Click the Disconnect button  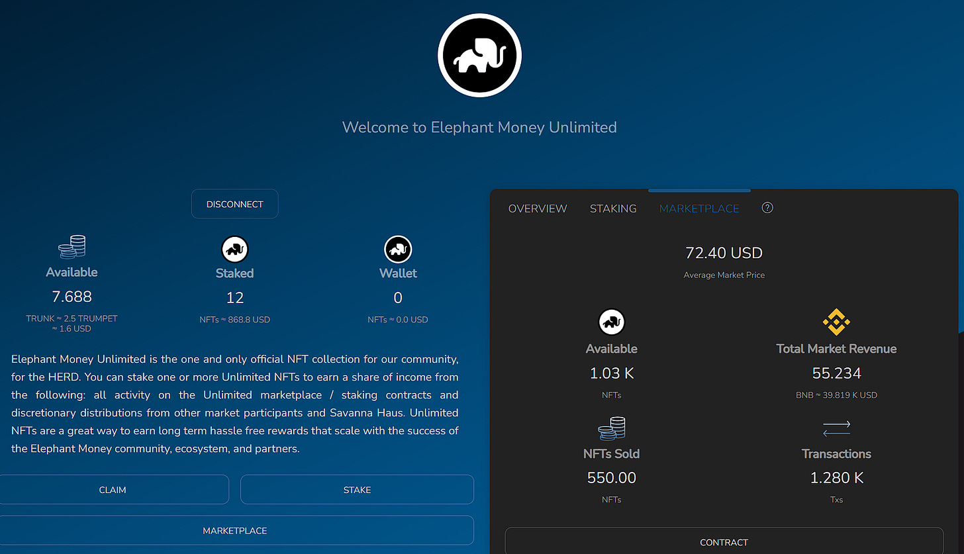click(x=235, y=204)
